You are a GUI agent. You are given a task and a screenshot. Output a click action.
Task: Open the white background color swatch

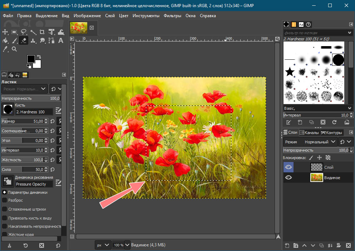pyautogui.click(x=38, y=65)
